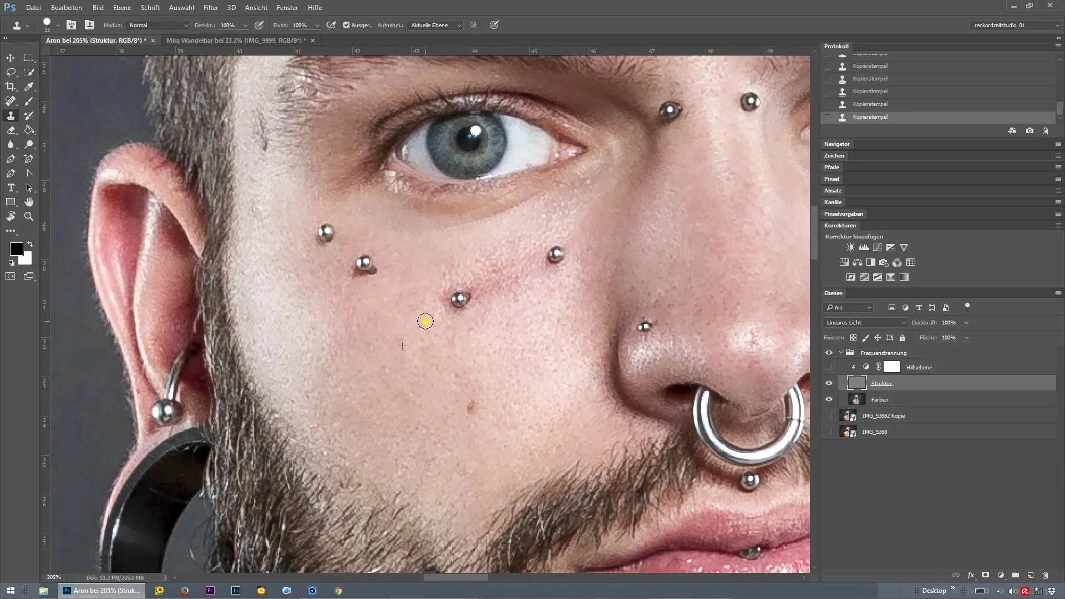
Task: Select the Healing Brush tool
Action: pyautogui.click(x=11, y=101)
